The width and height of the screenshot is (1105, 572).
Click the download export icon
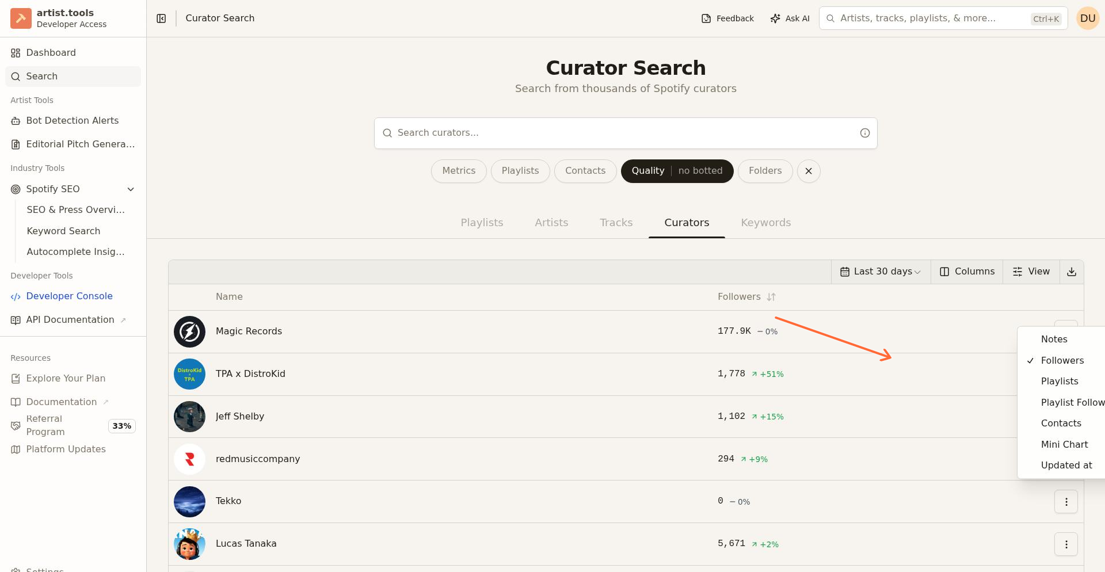tap(1072, 272)
